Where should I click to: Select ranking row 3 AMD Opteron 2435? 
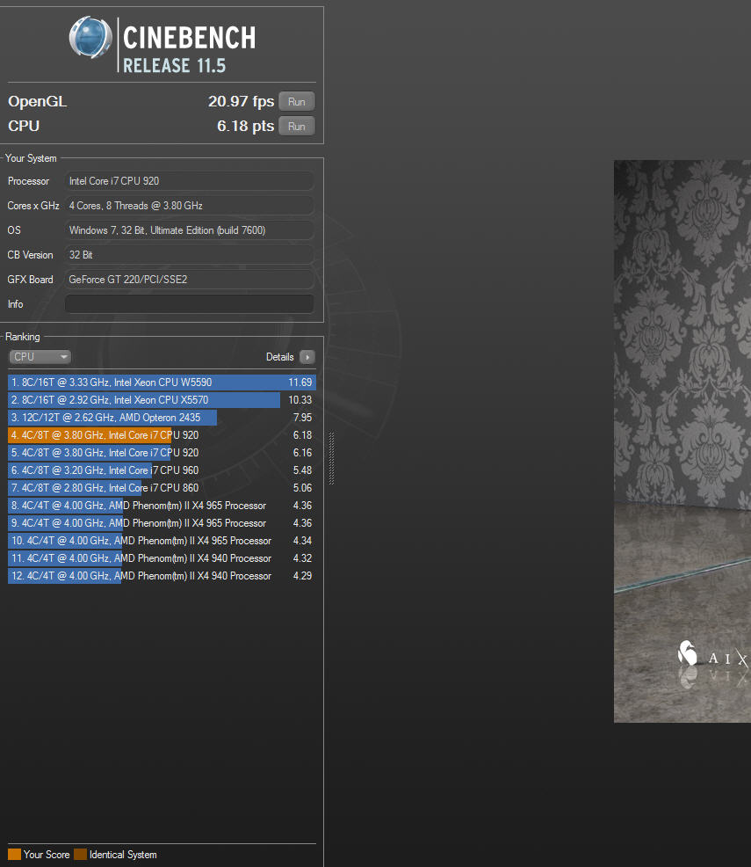point(162,418)
